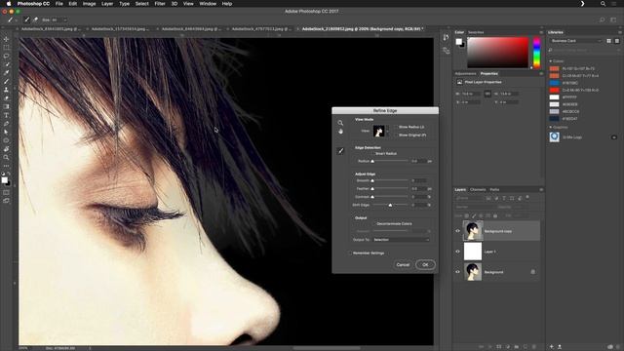Switch Libraries to grid view
This screenshot has height=351, width=624.
pos(608,41)
